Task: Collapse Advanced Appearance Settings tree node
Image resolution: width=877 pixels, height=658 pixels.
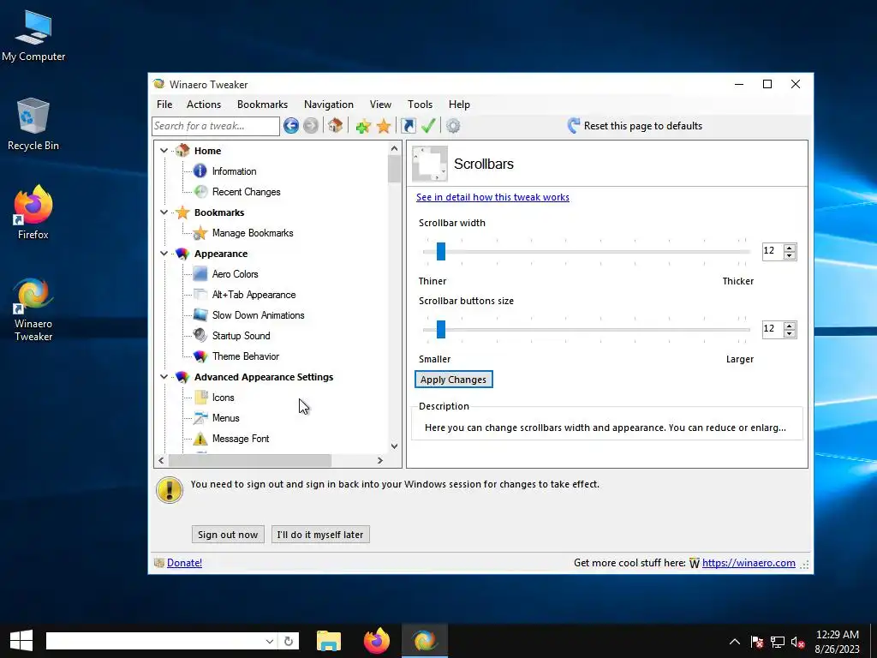Action: click(164, 377)
